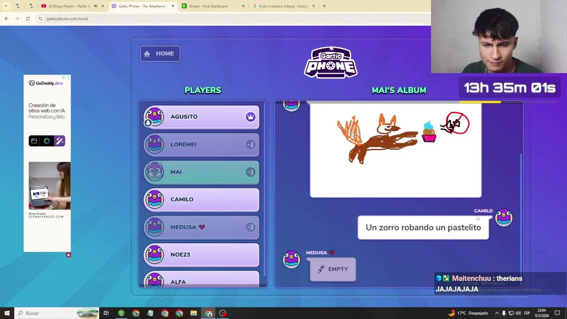The height and width of the screenshot is (319, 567).
Task: Click AGUSITO's bird avatar
Action: [x=155, y=117]
